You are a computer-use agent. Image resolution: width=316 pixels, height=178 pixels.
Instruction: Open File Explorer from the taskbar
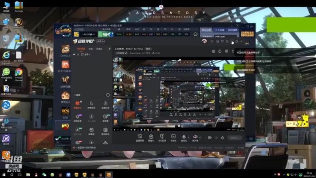tap(28, 174)
